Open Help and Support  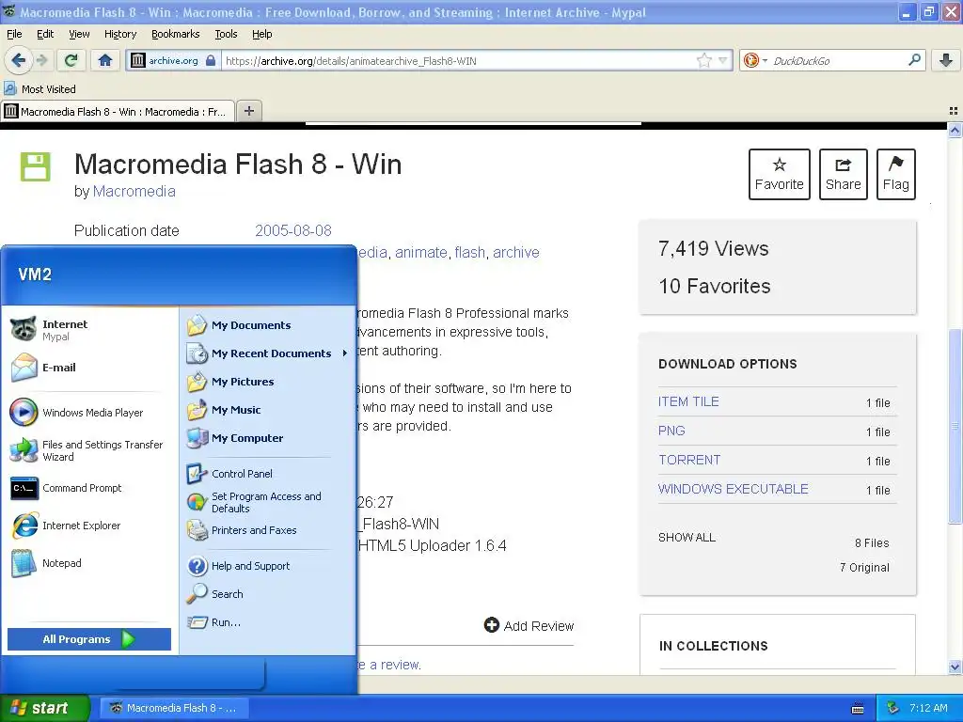(x=267, y=566)
